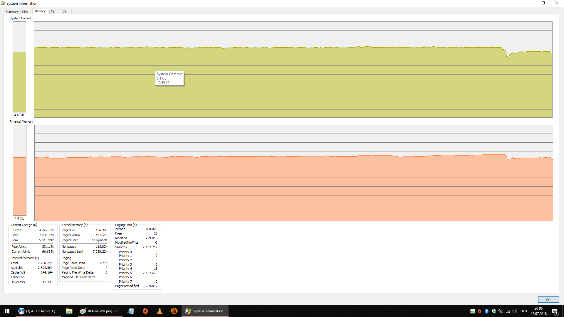Viewport: 564px width, 317px height.
Task: Open the CPU tab
Action: pos(25,12)
